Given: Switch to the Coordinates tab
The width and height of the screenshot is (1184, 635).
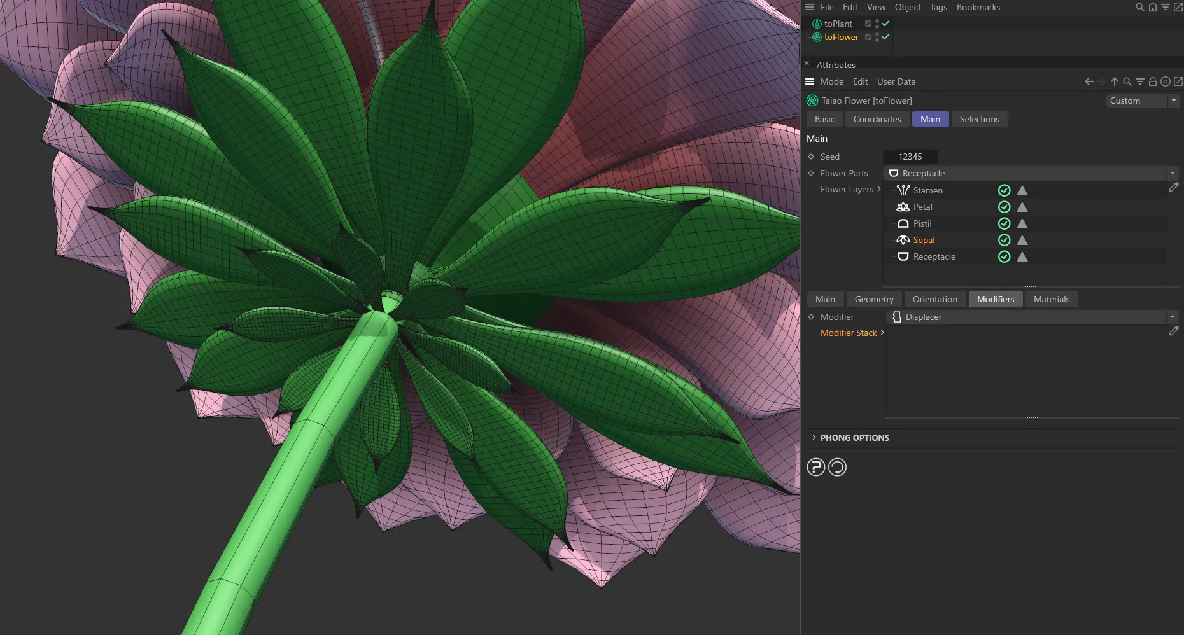Looking at the screenshot, I should pos(877,119).
